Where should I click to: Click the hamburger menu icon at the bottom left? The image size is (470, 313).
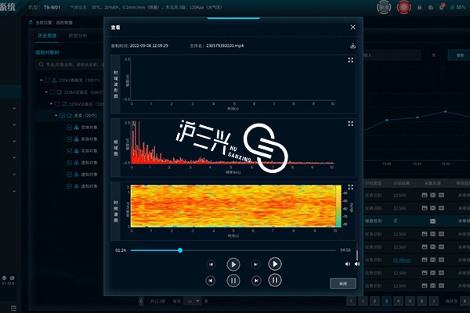tap(13, 308)
